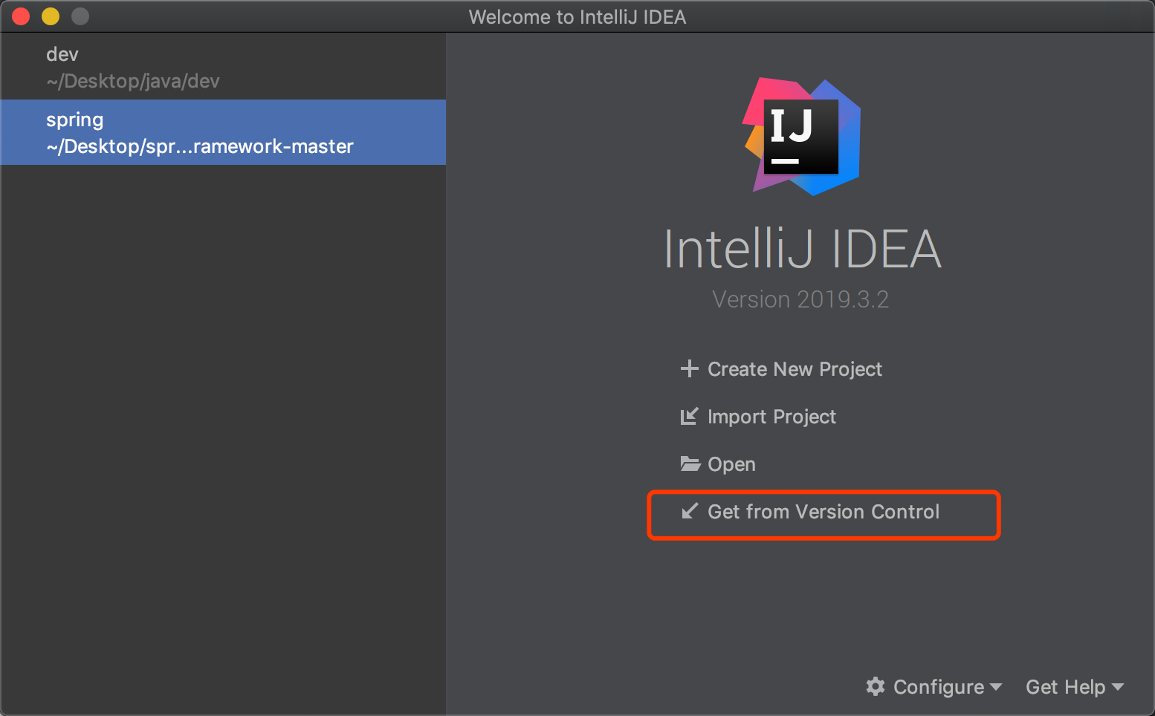The width and height of the screenshot is (1155, 716).
Task: Minimize the window with the yellow button
Action: tap(51, 16)
